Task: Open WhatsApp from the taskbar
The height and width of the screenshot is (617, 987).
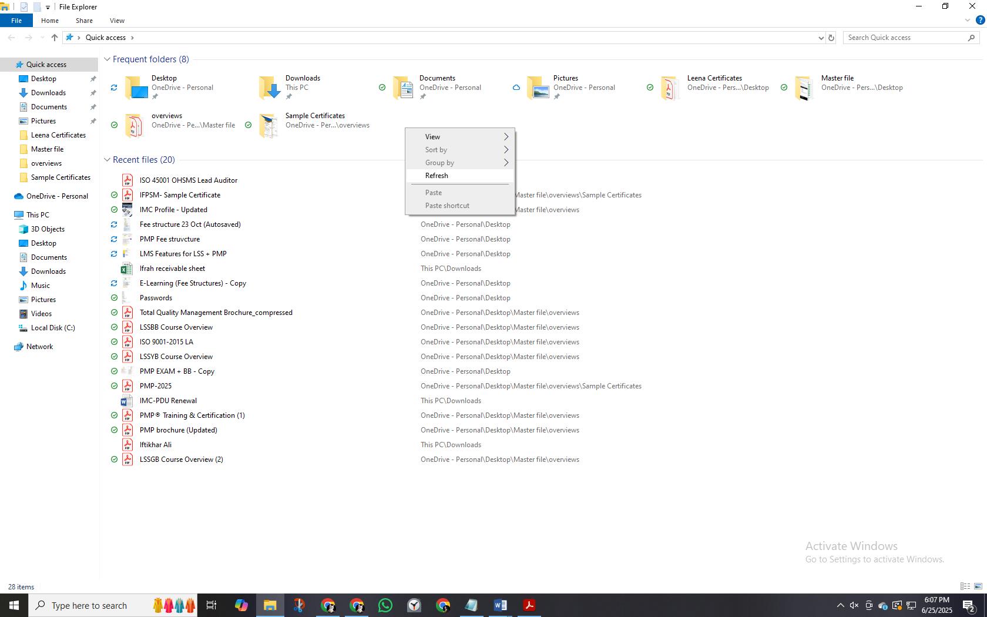Action: click(385, 605)
